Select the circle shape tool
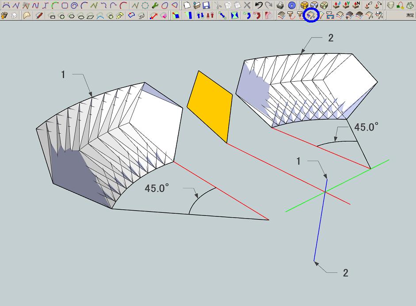 (62, 17)
